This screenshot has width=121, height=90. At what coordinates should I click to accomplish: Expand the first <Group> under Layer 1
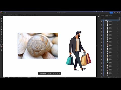tap(106, 21)
